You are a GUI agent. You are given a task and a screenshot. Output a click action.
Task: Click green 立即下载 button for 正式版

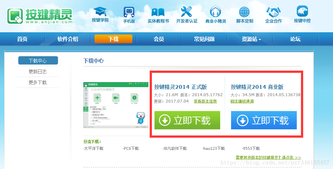(x=187, y=120)
